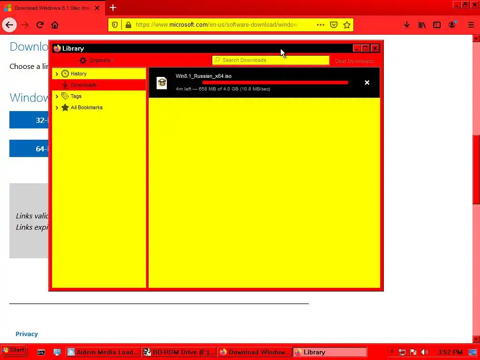Switch to Library taskbar button
480x360 pixels.
tap(330, 352)
